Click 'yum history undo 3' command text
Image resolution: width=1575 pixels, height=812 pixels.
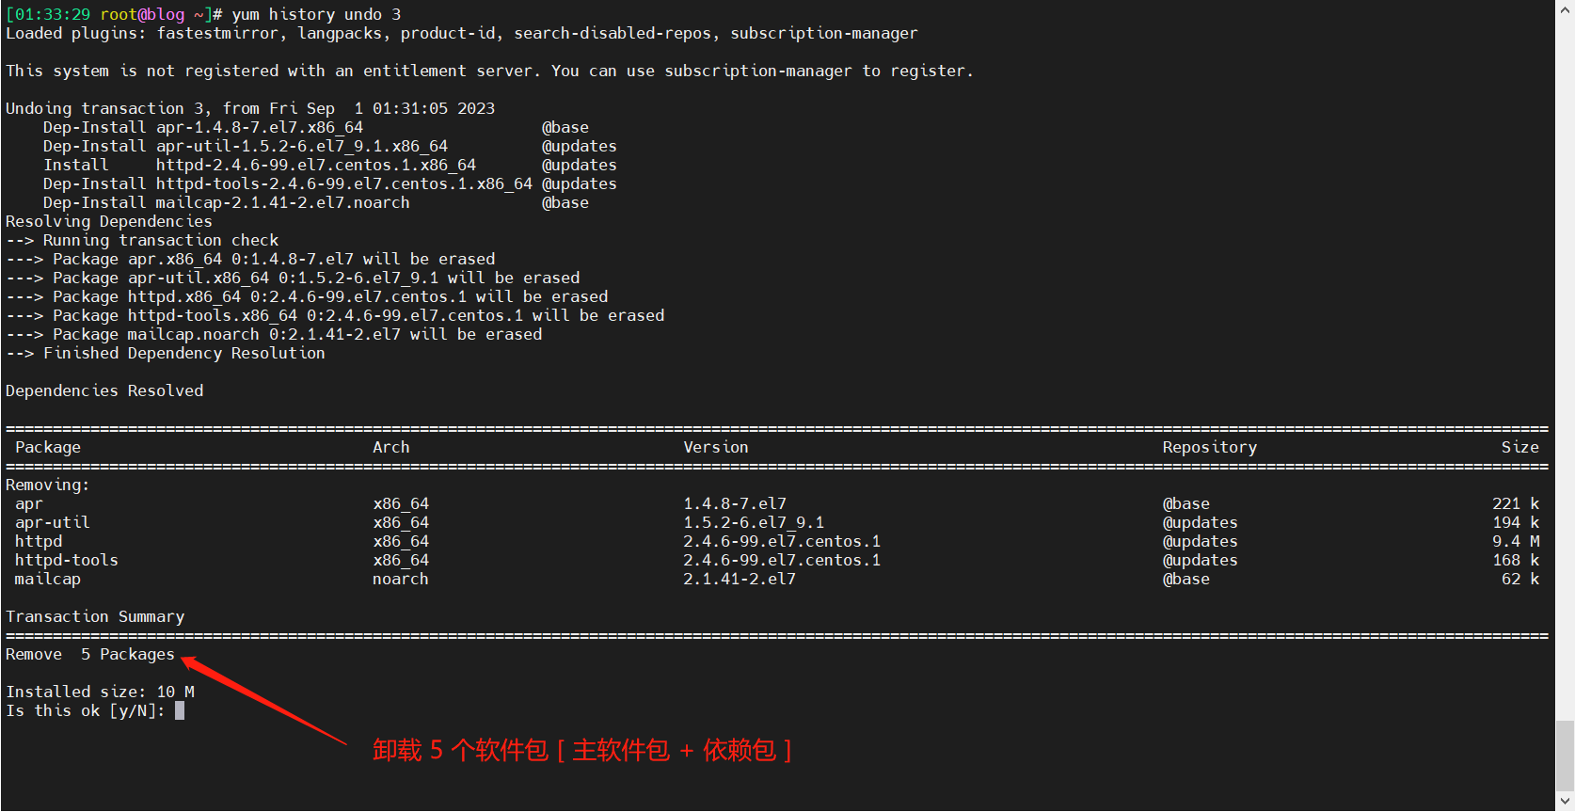point(316,14)
